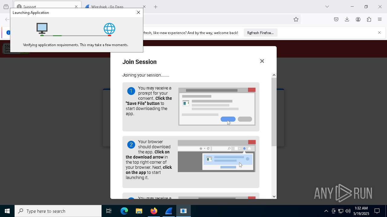The width and height of the screenshot is (387, 217).
Task: Click the Join Session scrollbar thumb
Action: click(x=274, y=112)
